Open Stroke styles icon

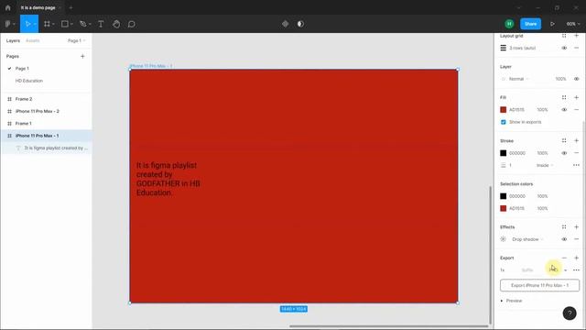tap(564, 140)
